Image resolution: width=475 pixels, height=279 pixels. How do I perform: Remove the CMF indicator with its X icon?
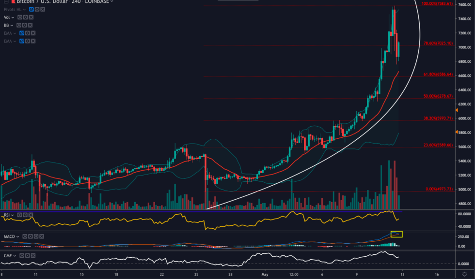coord(33,255)
